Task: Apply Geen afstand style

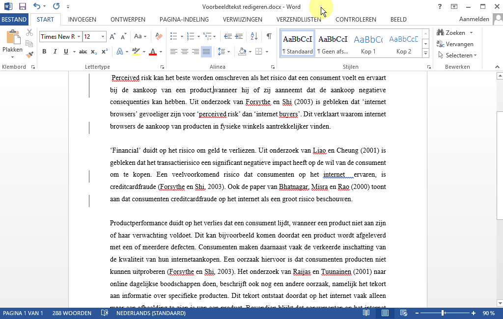Action: click(x=333, y=44)
